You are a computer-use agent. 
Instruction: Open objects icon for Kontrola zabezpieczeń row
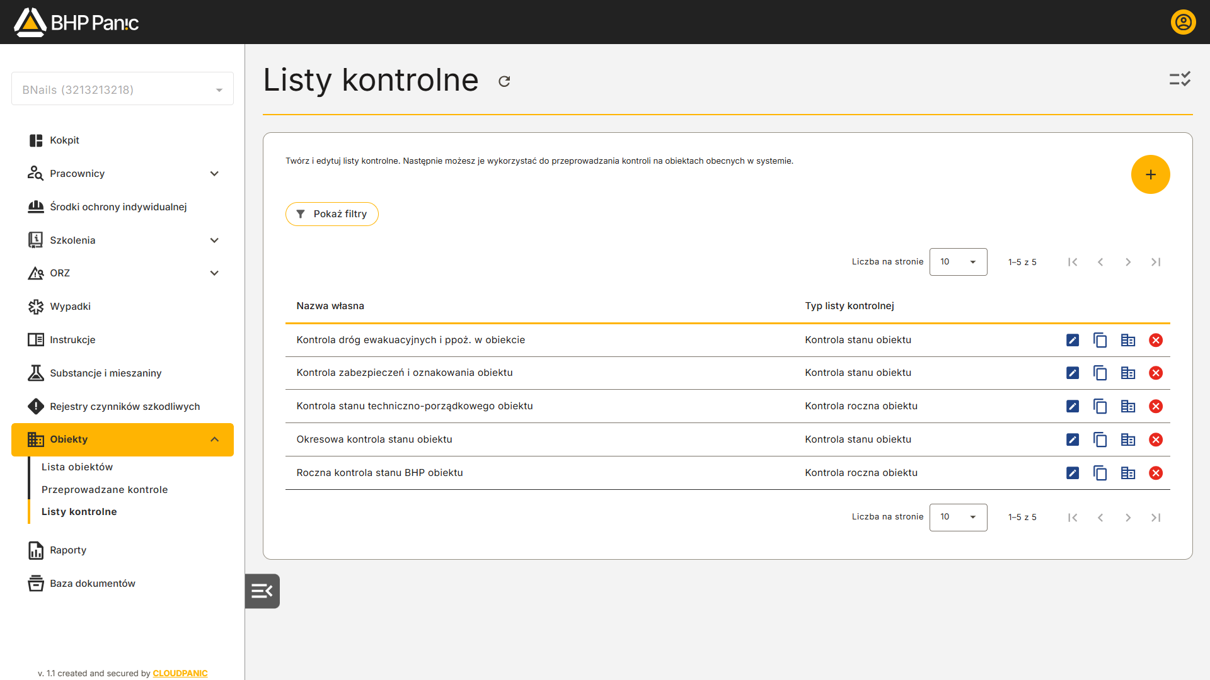(1128, 373)
